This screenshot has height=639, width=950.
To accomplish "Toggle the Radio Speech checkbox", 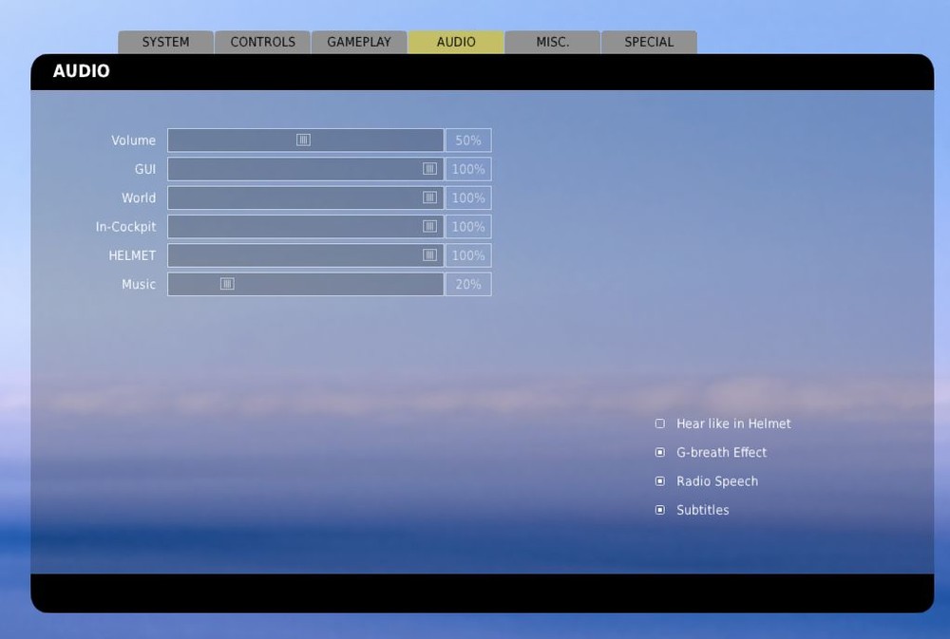I will point(660,481).
